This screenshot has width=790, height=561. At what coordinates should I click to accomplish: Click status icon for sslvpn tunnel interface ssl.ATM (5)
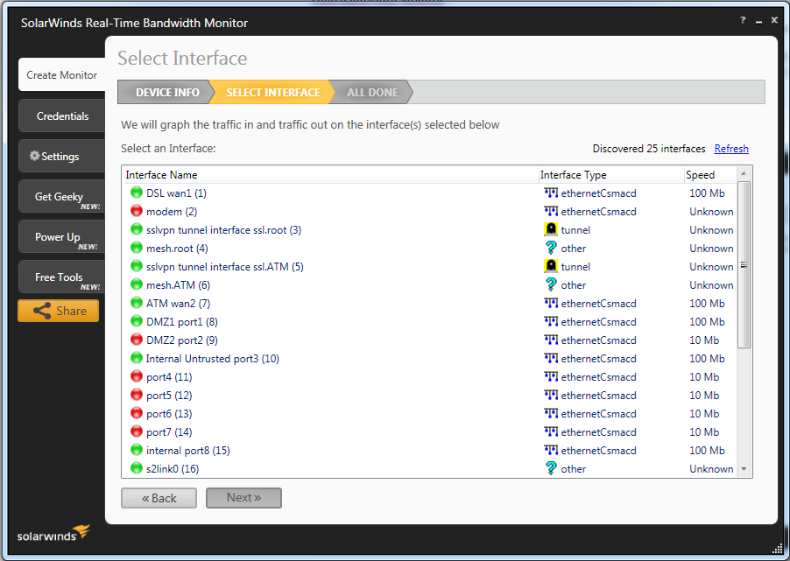point(137,266)
